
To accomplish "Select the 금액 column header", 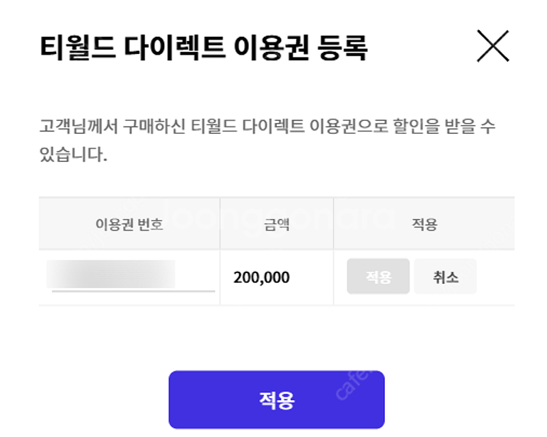I will (276, 224).
